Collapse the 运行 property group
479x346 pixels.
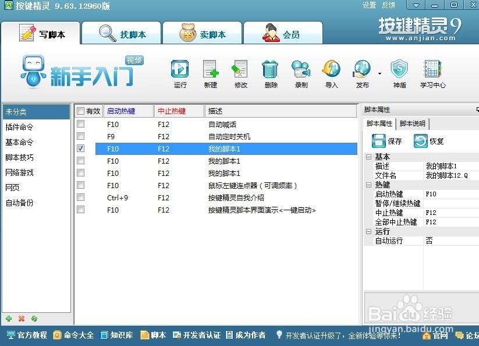click(369, 232)
